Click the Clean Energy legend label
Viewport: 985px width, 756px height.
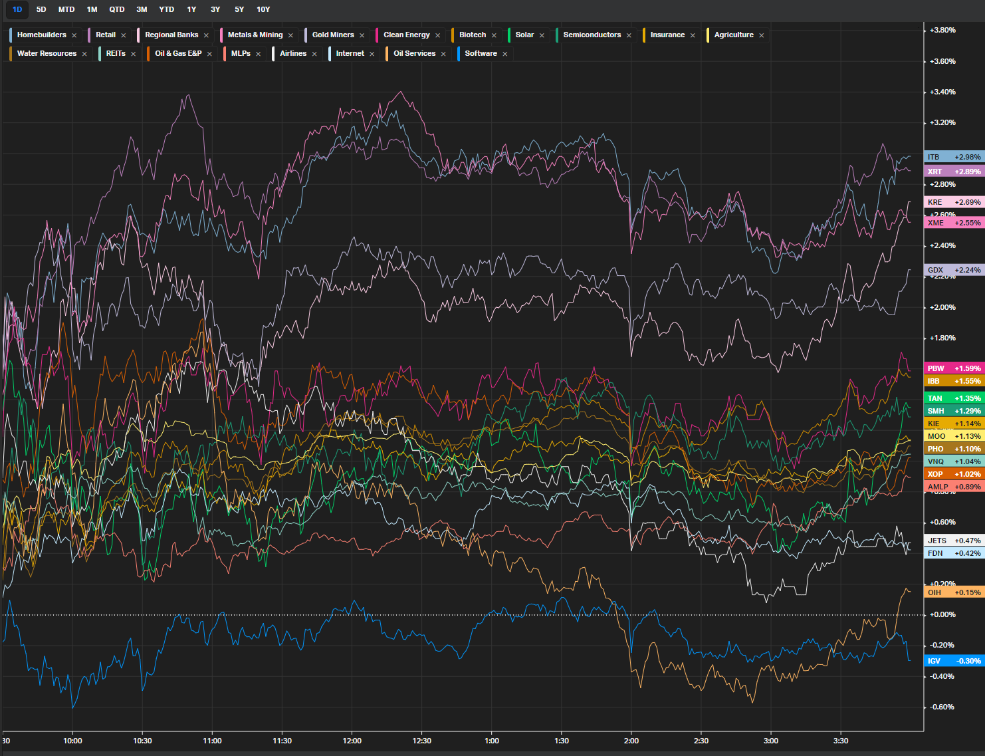406,35
